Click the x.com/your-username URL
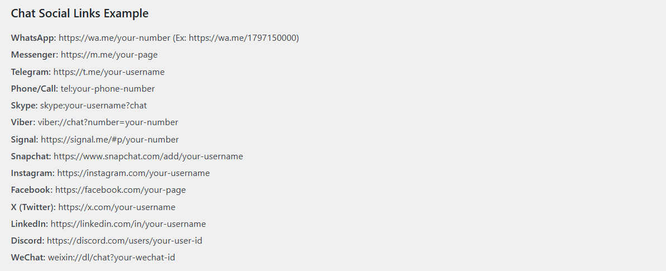The width and height of the screenshot is (666, 271). coord(117,207)
